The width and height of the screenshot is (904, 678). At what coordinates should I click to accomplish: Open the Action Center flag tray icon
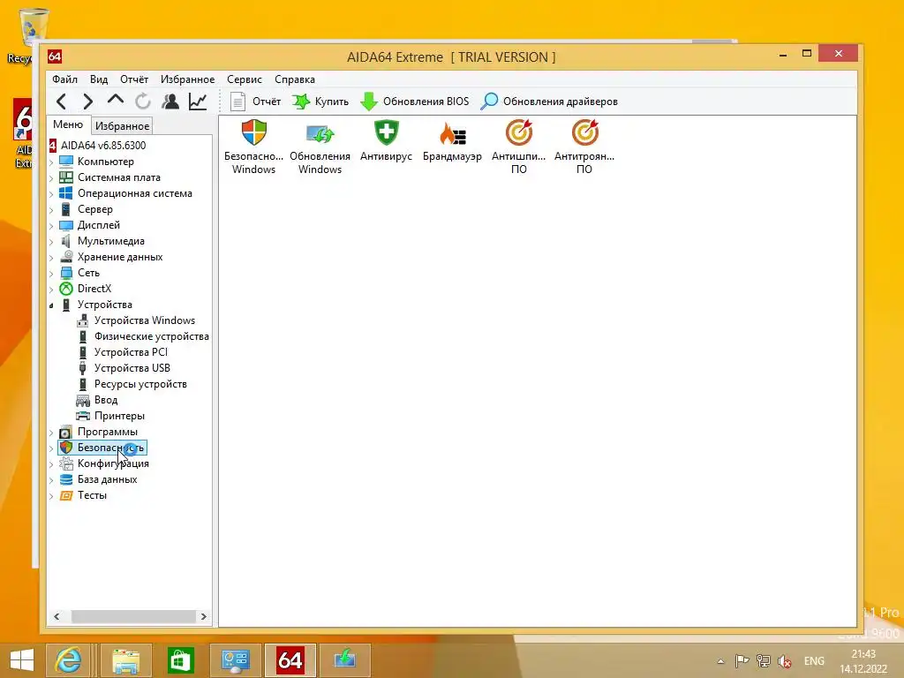(x=742, y=661)
